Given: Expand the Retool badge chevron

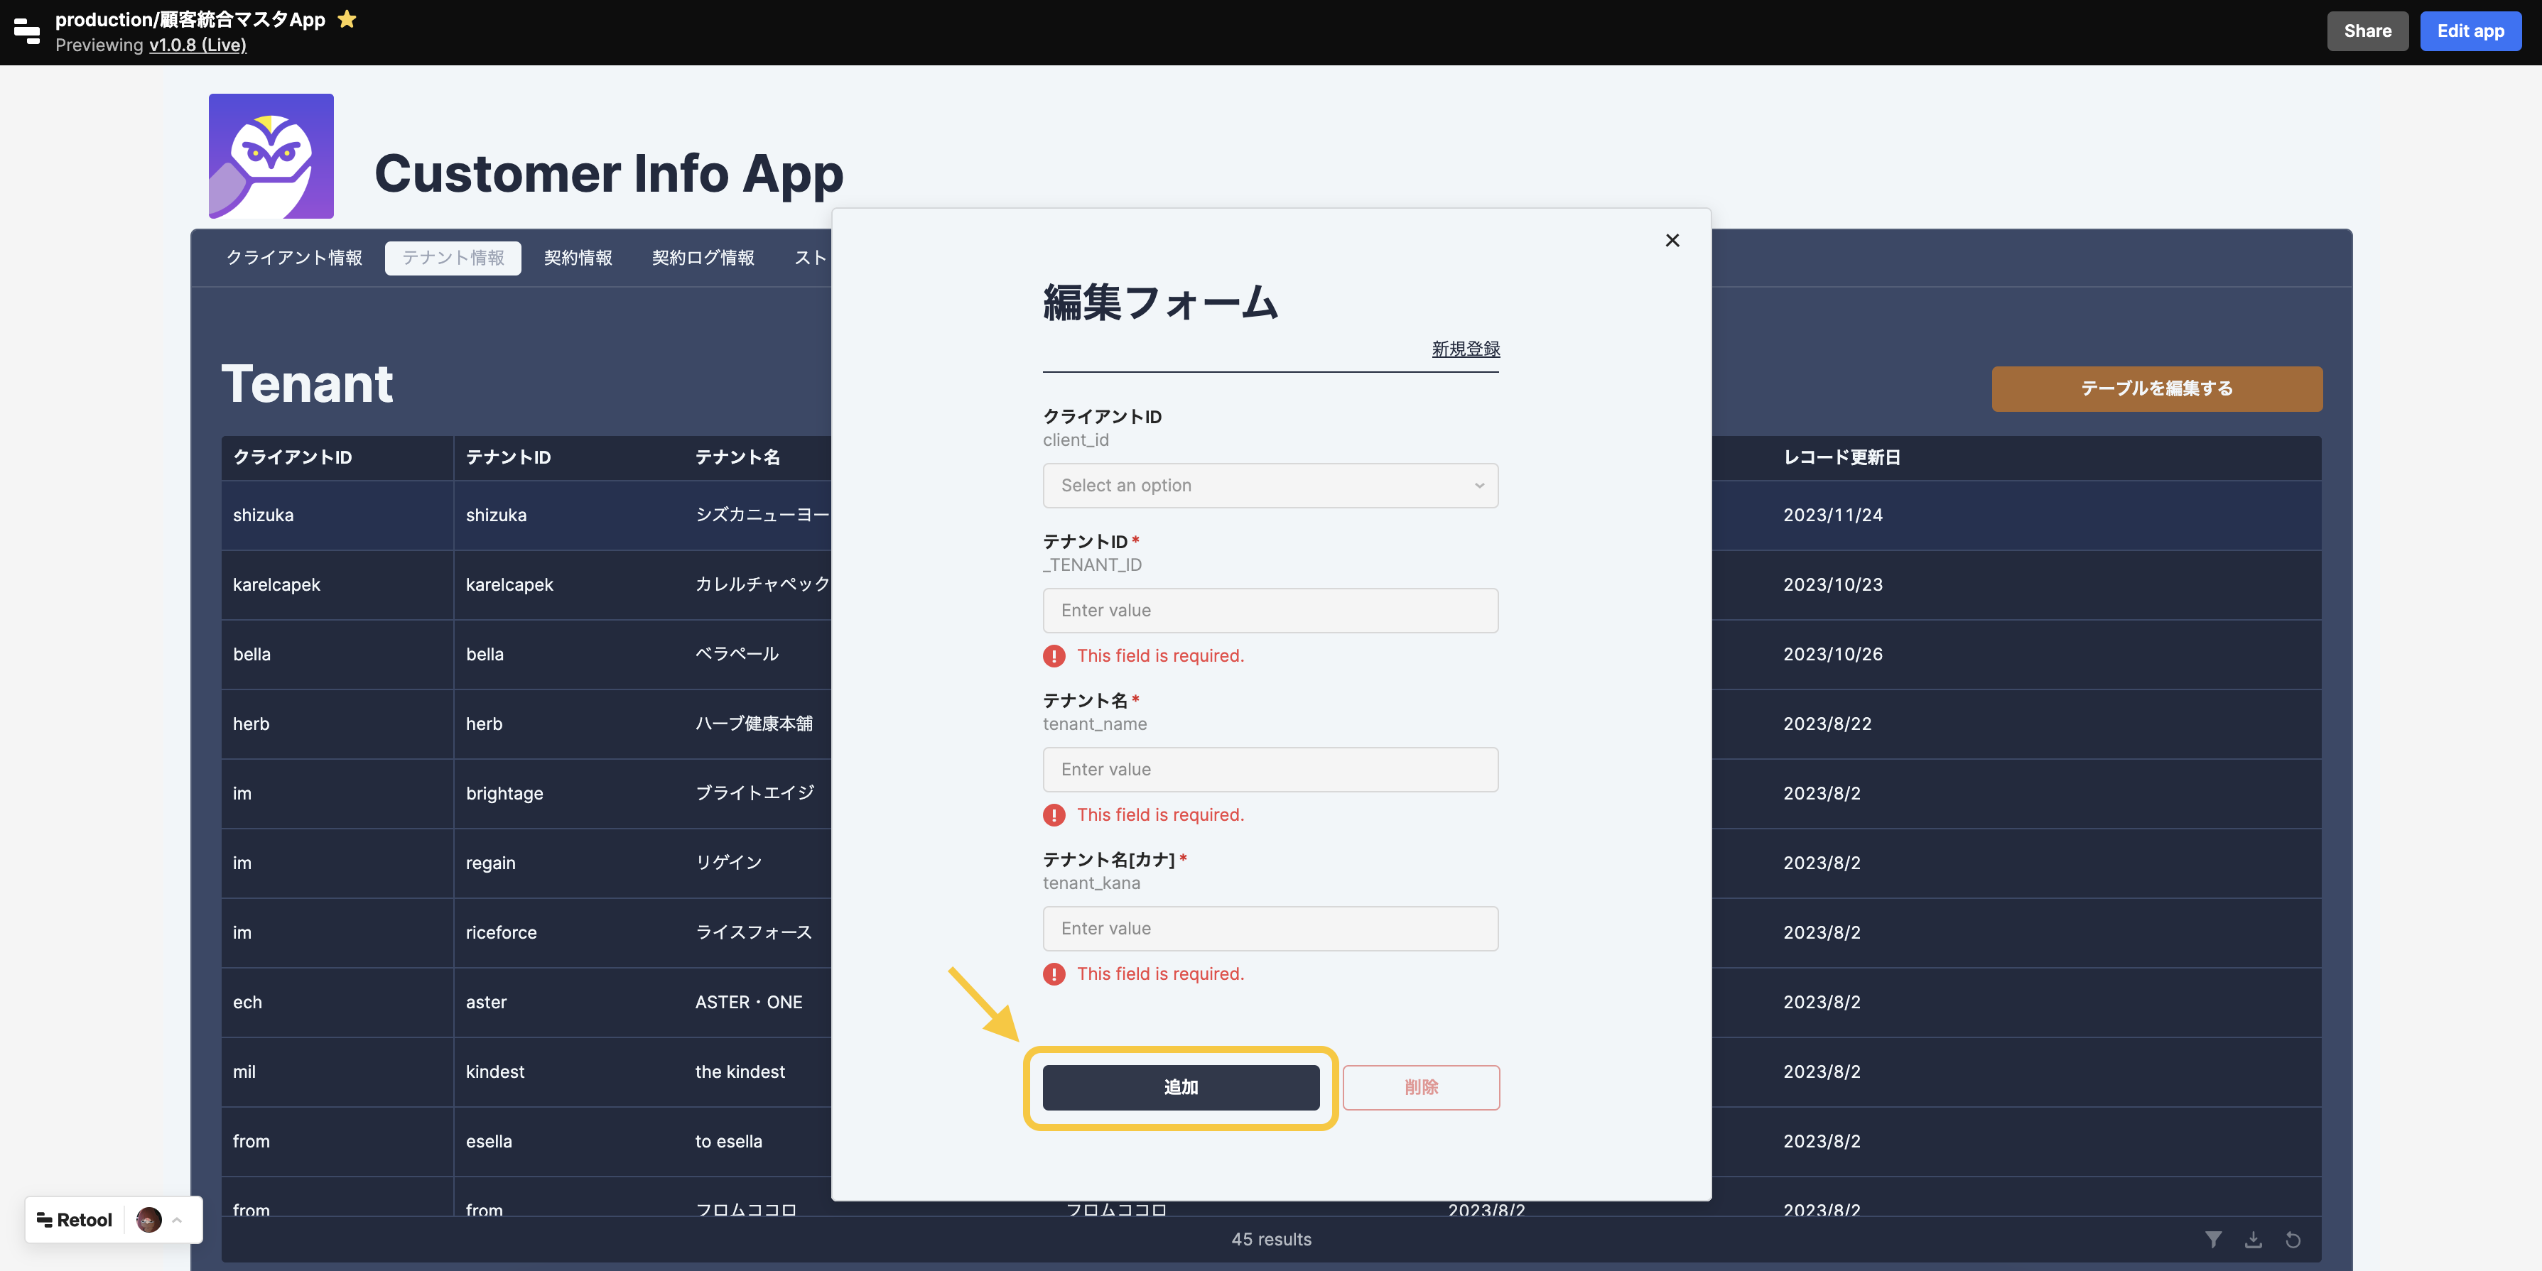Looking at the screenshot, I should tap(178, 1220).
